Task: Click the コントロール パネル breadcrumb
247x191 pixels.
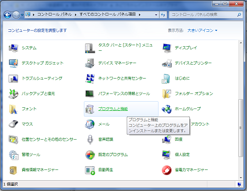Action: tap(55, 14)
